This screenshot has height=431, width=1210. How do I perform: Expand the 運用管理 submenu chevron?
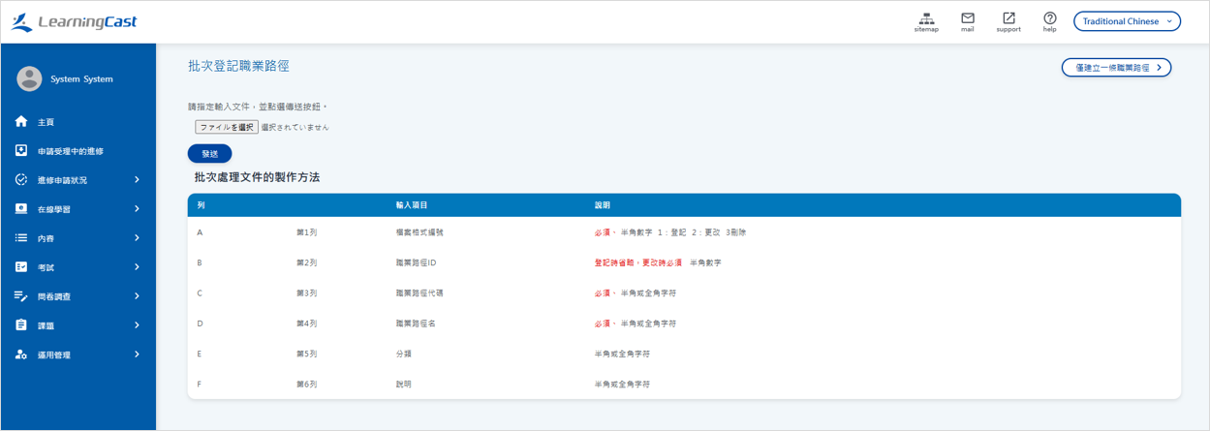click(137, 354)
